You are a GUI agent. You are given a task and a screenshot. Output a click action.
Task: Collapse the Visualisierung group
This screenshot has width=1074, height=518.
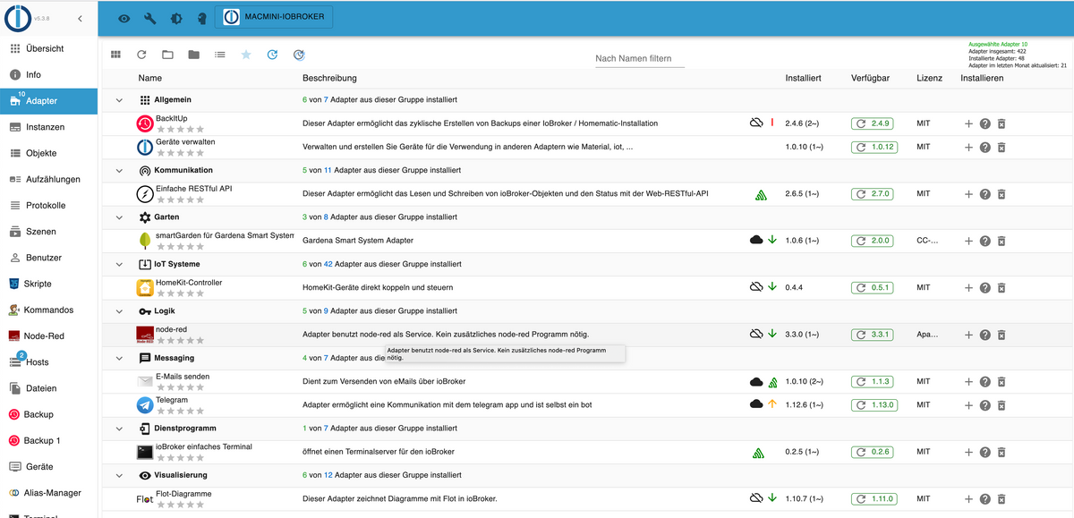click(120, 475)
